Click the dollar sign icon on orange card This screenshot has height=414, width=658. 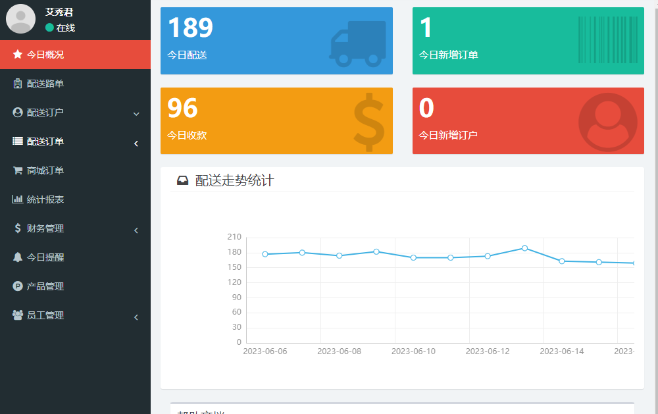point(368,122)
